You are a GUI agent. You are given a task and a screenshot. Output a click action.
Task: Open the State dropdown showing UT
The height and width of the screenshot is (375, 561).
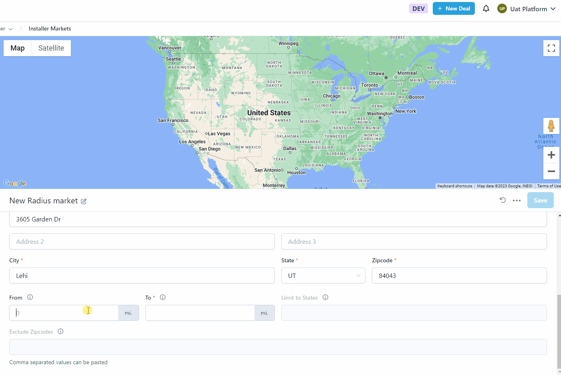(x=323, y=276)
